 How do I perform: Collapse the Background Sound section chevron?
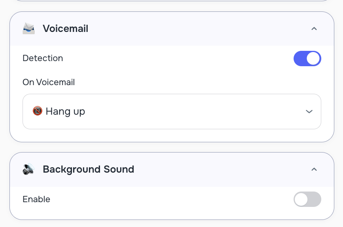pos(314,169)
